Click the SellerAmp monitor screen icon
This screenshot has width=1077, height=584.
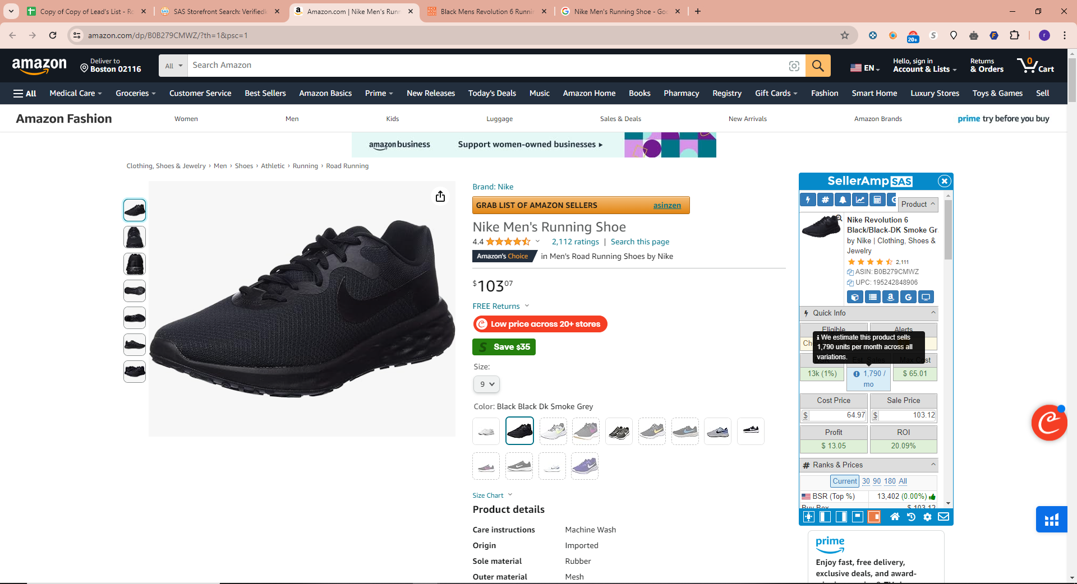pos(926,297)
